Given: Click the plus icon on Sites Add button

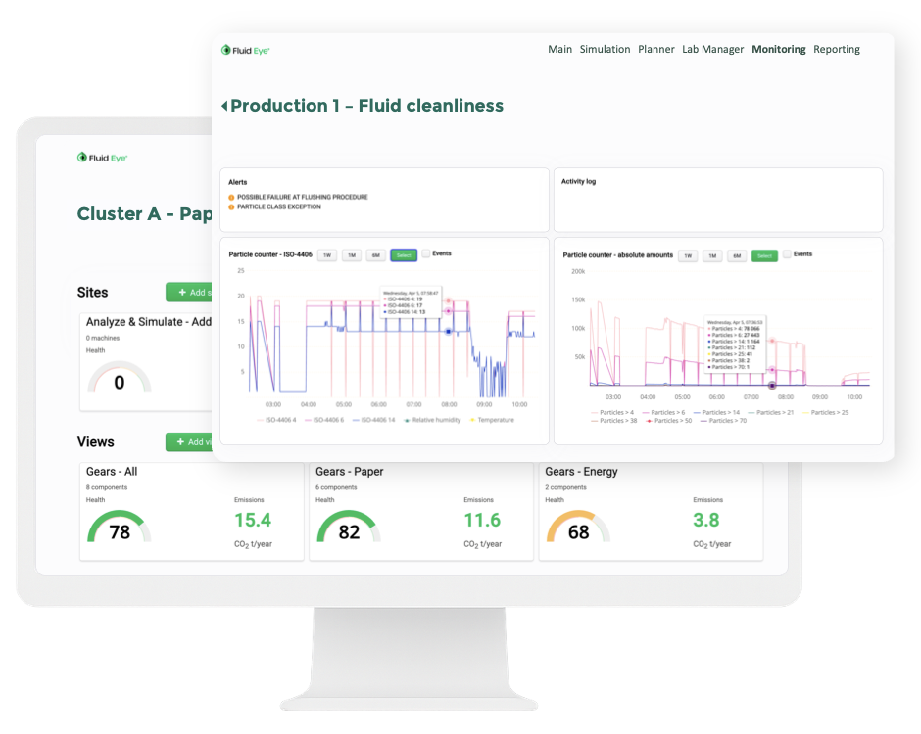Looking at the screenshot, I should pyautogui.click(x=182, y=293).
